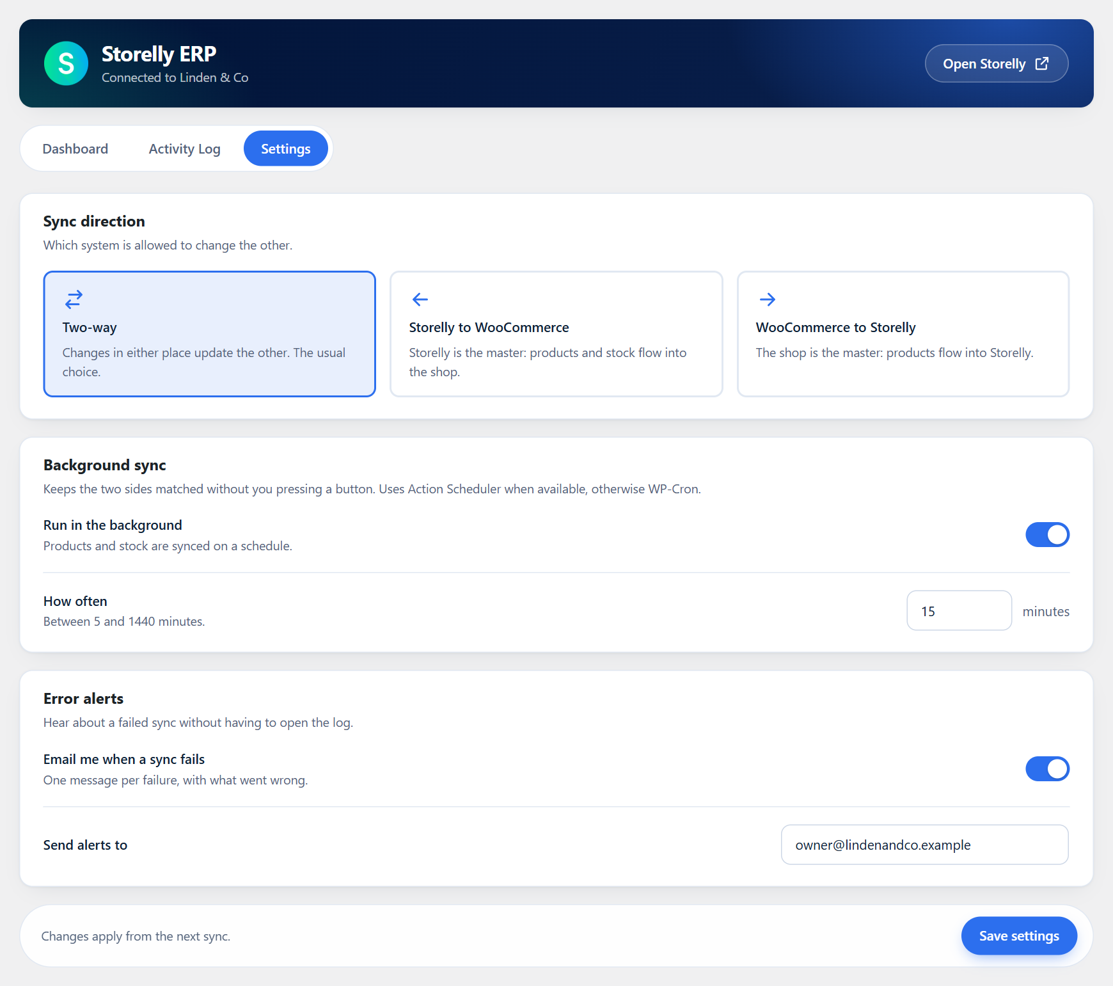The width and height of the screenshot is (1113, 986).
Task: Click the right arrow icon for WooCommerce to Storelly
Action: coord(768,299)
